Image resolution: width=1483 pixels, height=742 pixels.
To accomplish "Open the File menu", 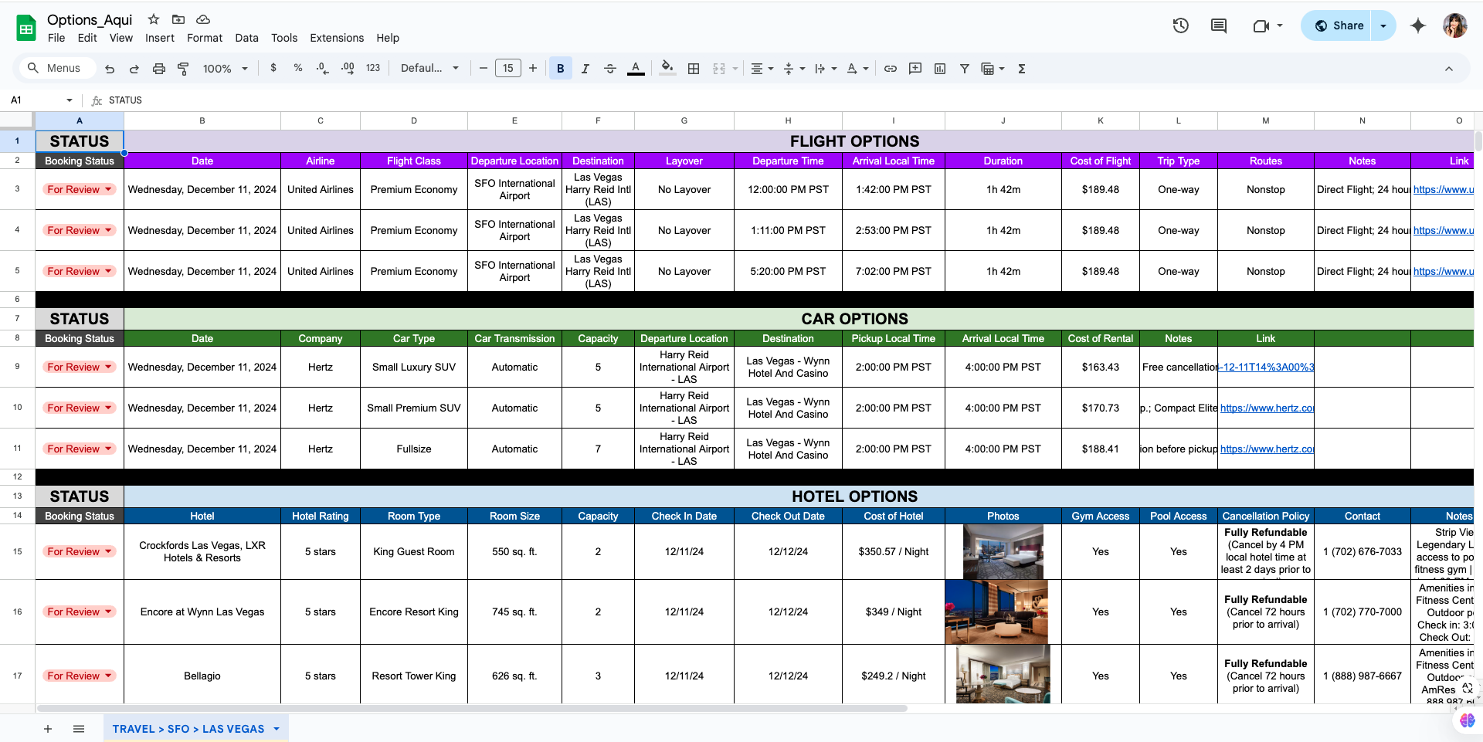I will pyautogui.click(x=56, y=38).
